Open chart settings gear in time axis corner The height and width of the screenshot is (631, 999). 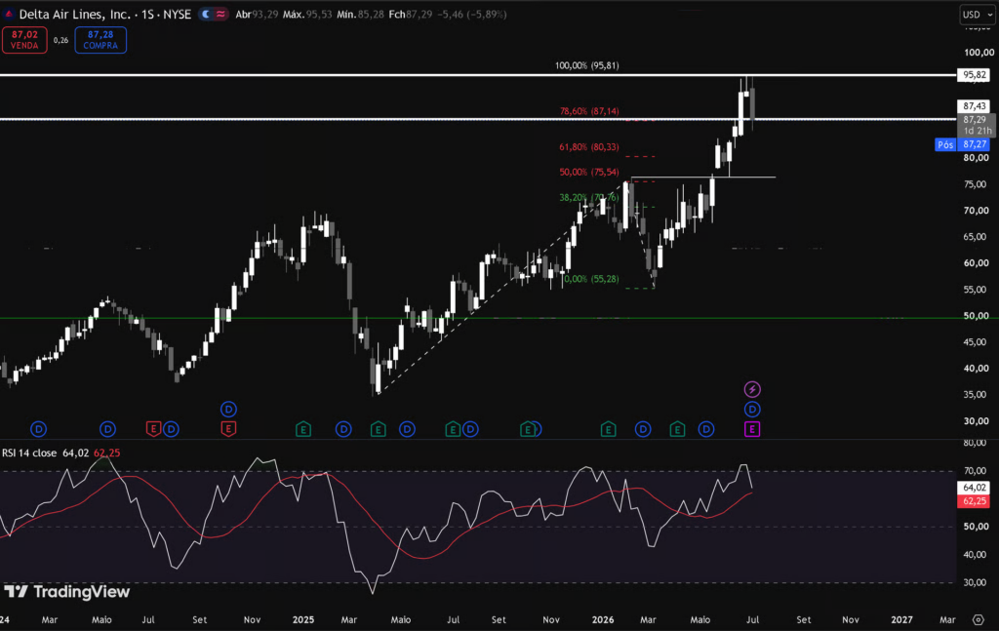(x=979, y=619)
